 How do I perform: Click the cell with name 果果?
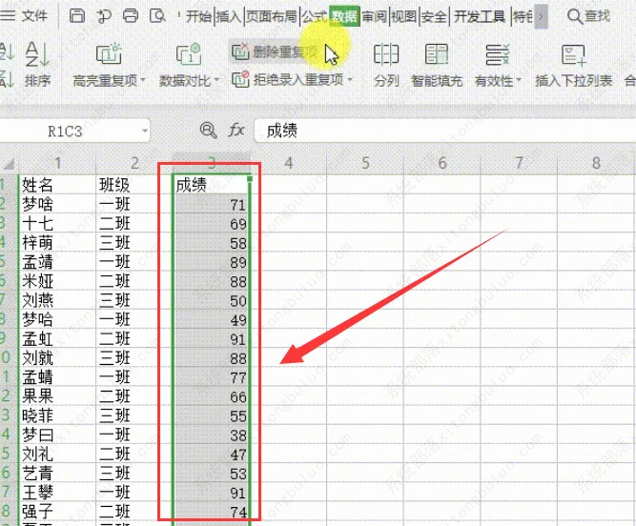(x=57, y=396)
